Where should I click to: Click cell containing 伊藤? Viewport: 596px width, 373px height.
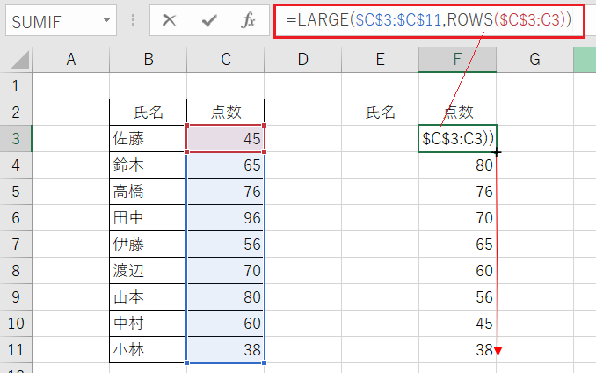pos(149,244)
